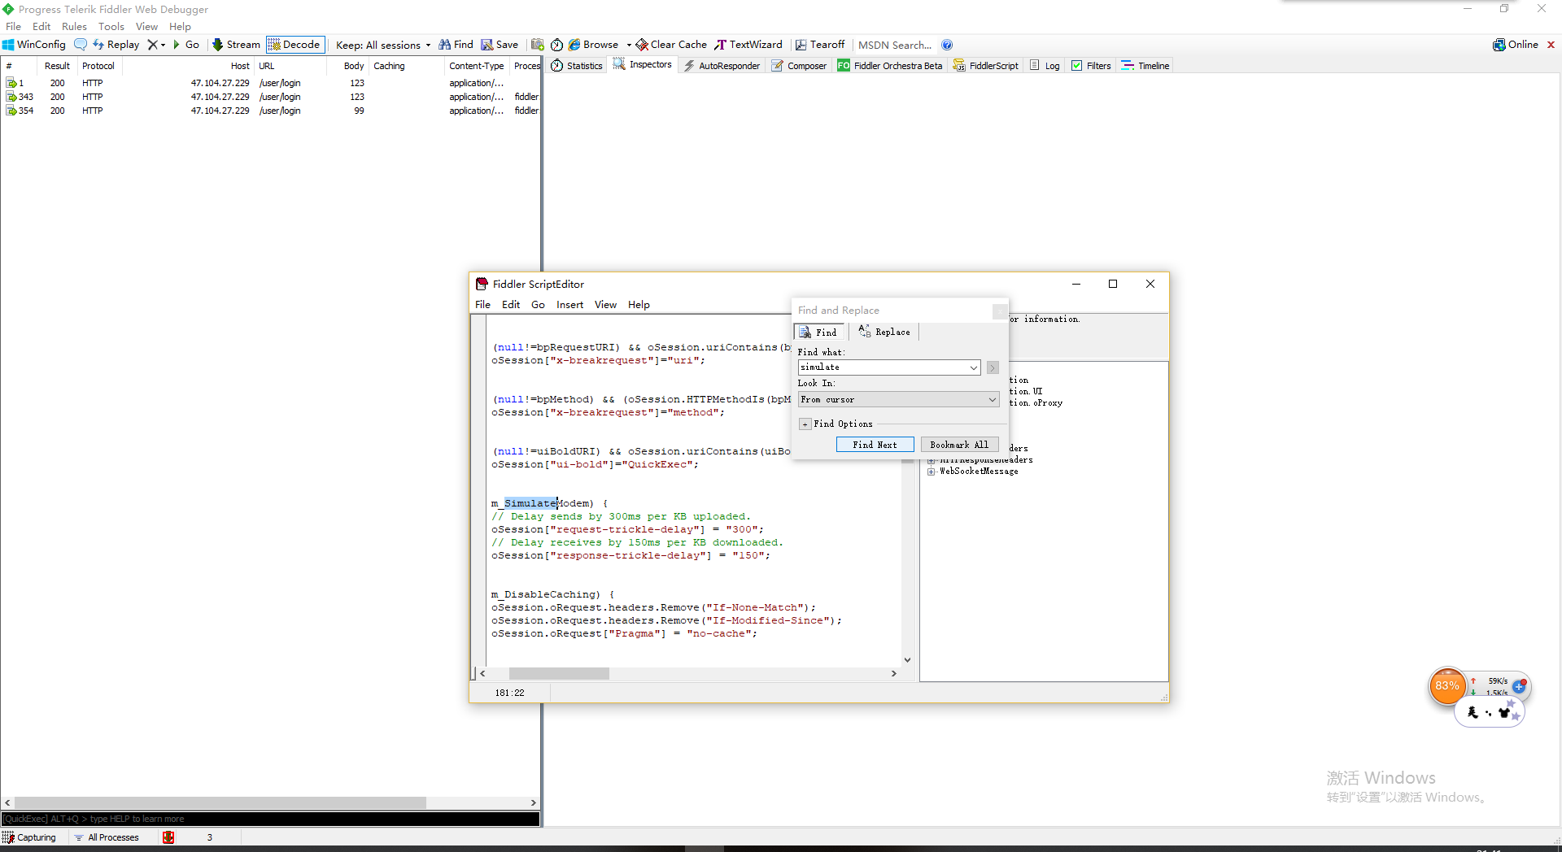The height and width of the screenshot is (852, 1562).
Task: Click the Clear Cache toolbar button
Action: 671,45
